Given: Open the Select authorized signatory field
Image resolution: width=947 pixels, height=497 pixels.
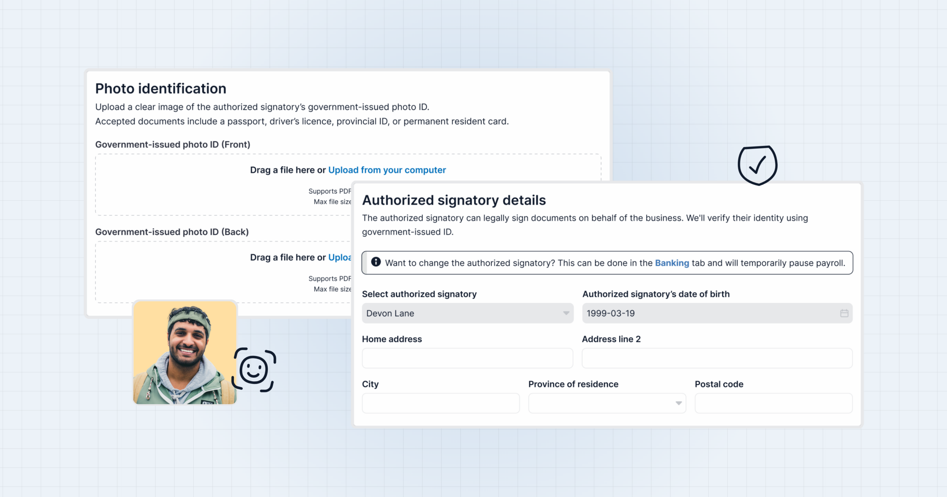Looking at the screenshot, I should tap(468, 313).
